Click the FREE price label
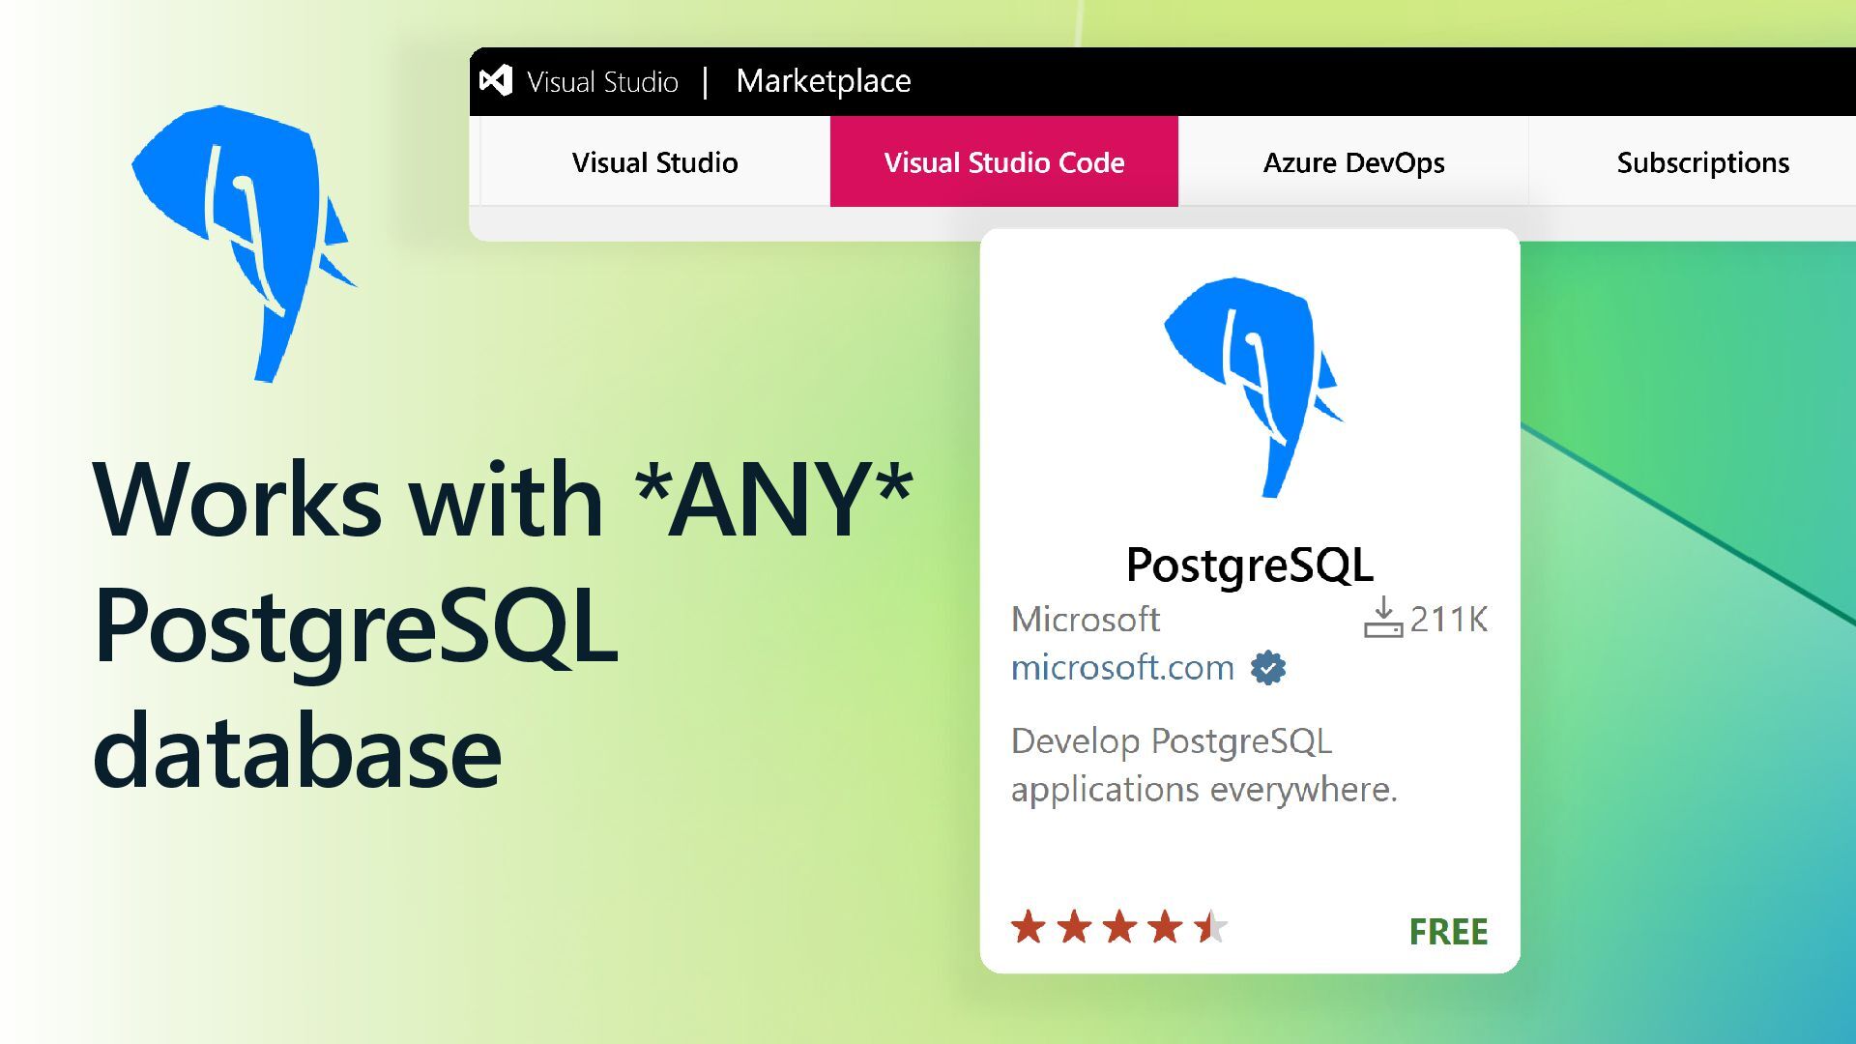The width and height of the screenshot is (1856, 1044). (x=1447, y=932)
